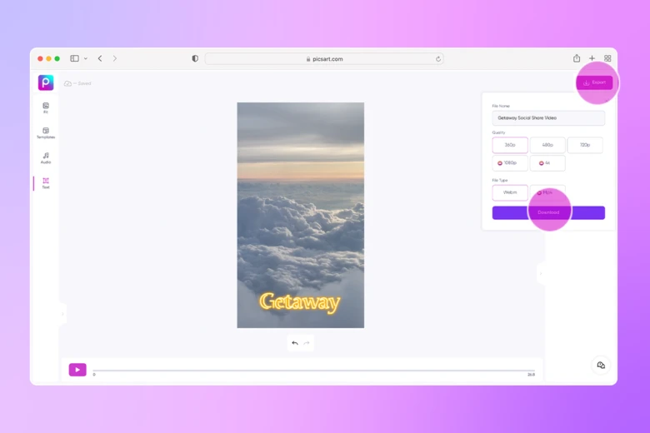
Task: Open the Templates panel
Action: (46, 132)
